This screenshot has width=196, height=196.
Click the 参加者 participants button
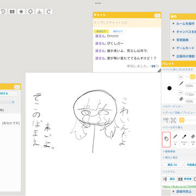click(185, 179)
